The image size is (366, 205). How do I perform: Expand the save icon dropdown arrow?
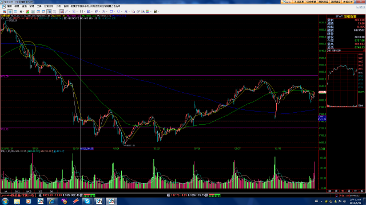(x=158, y=11)
